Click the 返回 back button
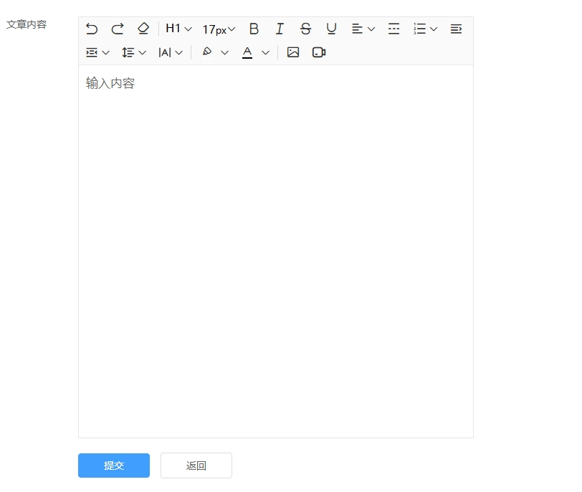 (x=196, y=466)
